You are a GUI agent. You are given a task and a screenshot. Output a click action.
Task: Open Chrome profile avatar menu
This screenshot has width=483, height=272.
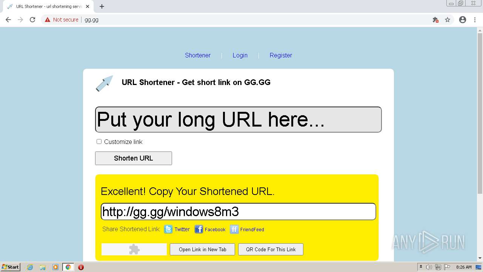(463, 20)
